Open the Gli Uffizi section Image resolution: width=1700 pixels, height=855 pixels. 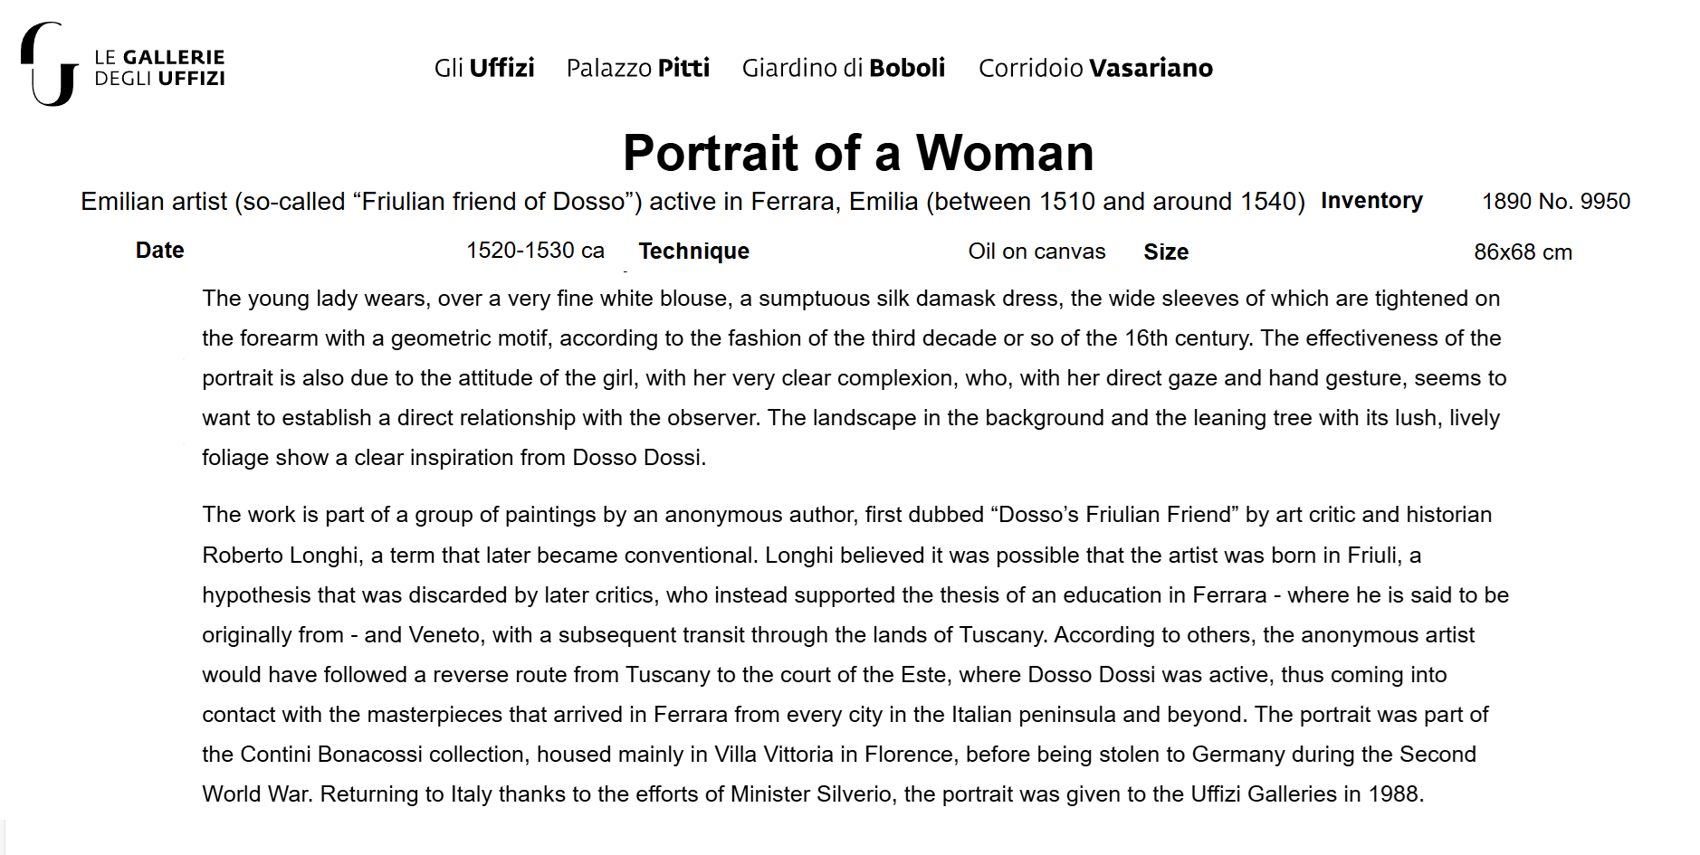point(484,68)
